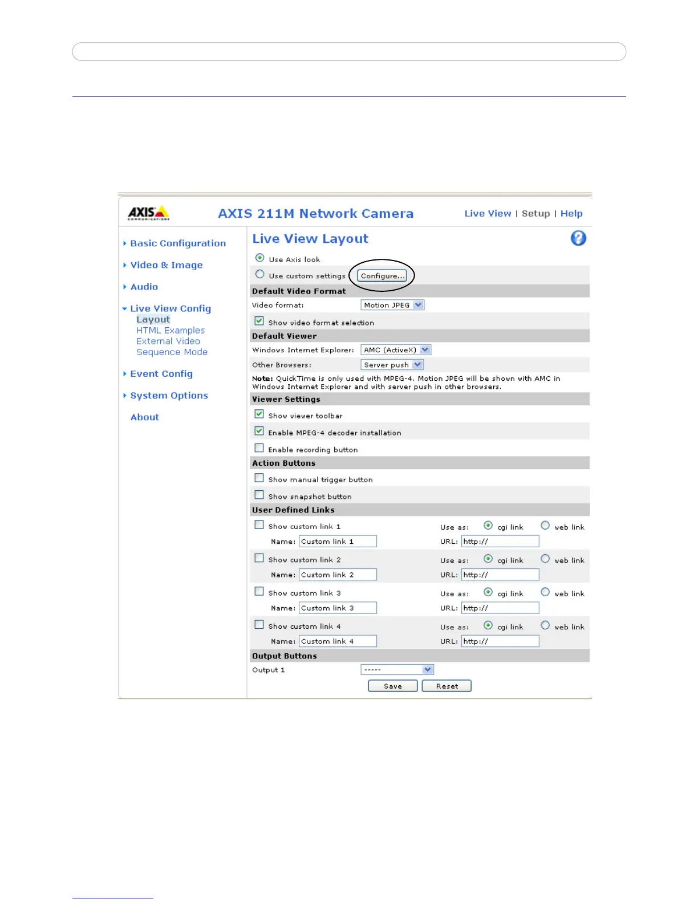This screenshot has height=903, width=698.
Task: Go to Live View link
Action: pyautogui.click(x=488, y=213)
